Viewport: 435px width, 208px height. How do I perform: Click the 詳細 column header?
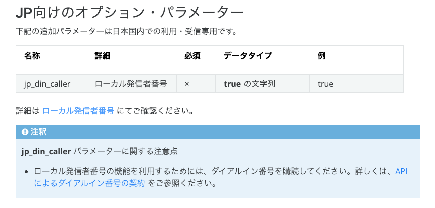coord(103,56)
